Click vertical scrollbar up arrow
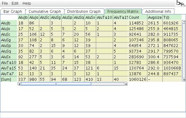 pyautogui.click(x=184, y=22)
